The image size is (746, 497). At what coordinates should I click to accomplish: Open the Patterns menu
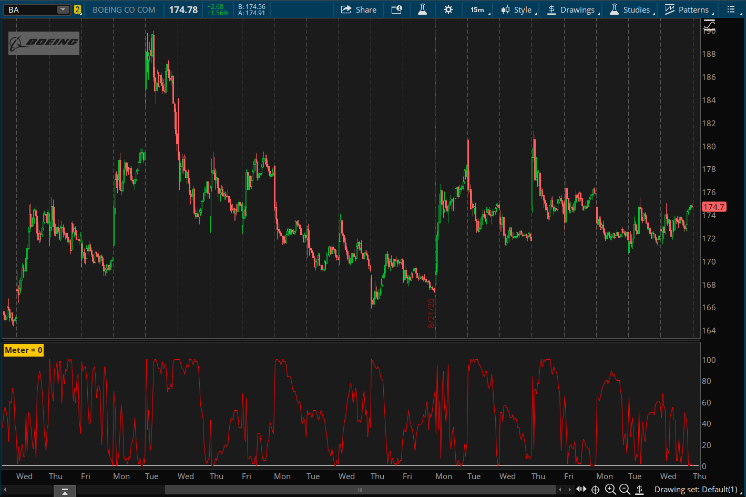[689, 9]
